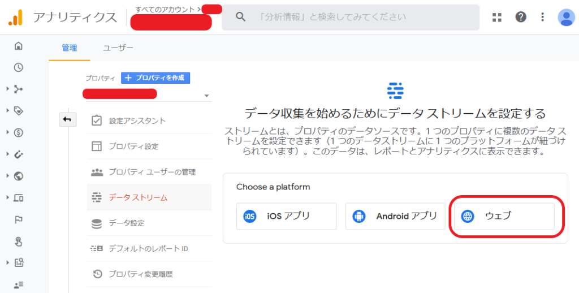579x293 pixels.
Task: Open the lifecycle flow icon in sidebar
Action: coord(18,89)
